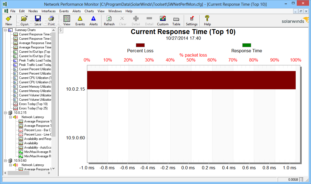
Task: Print the current chart
Action: (51, 19)
